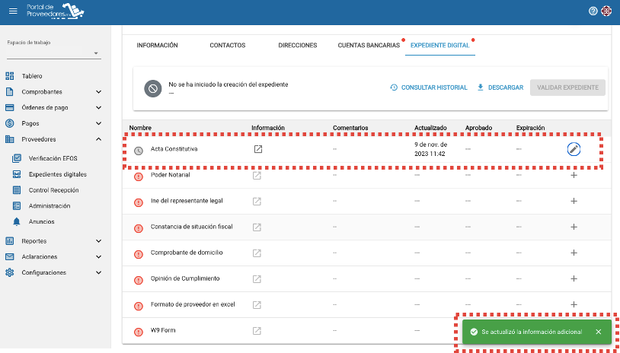Click the DESCARGAR button
The height and width of the screenshot is (353, 620).
(500, 87)
